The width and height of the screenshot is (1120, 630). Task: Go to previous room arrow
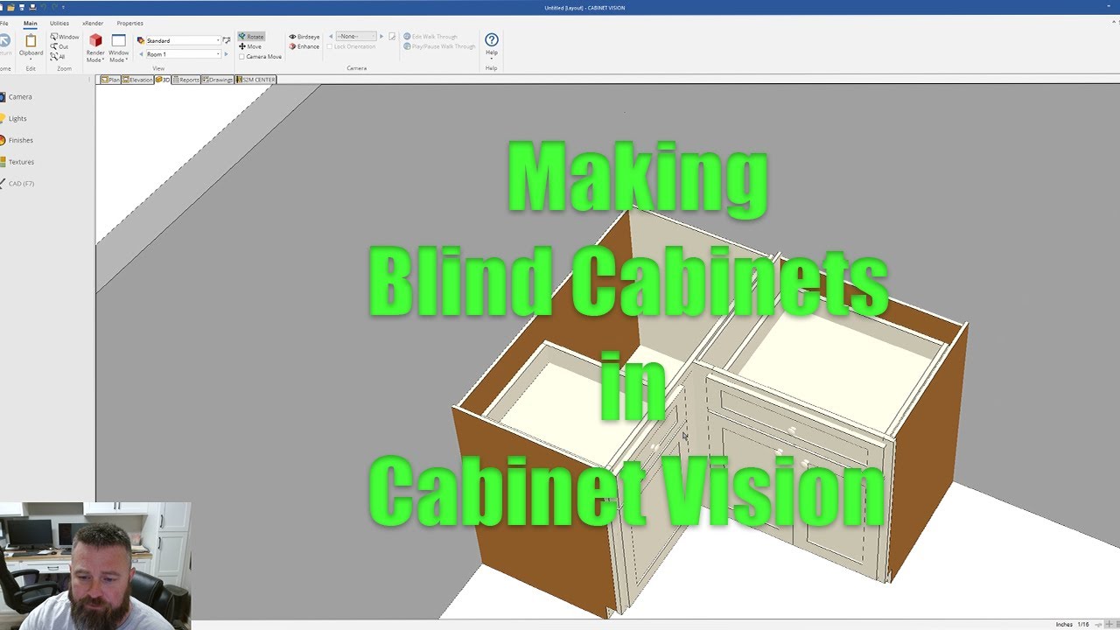[140, 54]
